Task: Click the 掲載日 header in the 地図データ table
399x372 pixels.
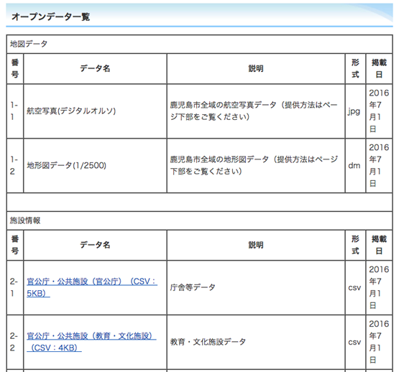Action: click(x=379, y=68)
